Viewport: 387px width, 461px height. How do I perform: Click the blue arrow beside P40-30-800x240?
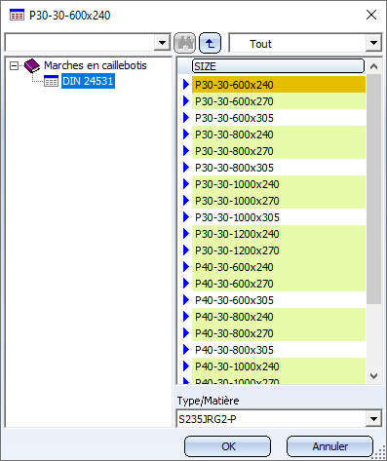[x=186, y=317]
